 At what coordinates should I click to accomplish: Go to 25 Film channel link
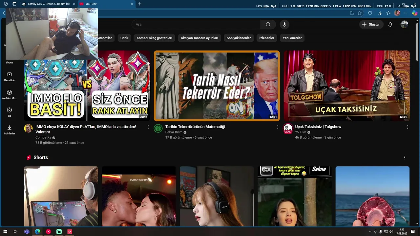301,132
